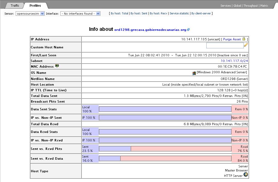
Task: Click the Purge Asset link
Action: 232,39
